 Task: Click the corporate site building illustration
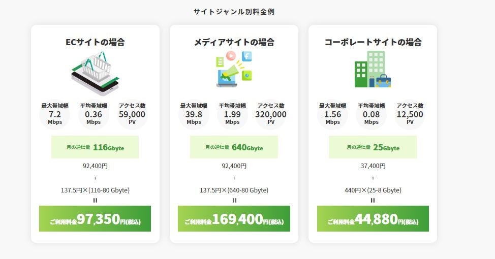click(373, 70)
